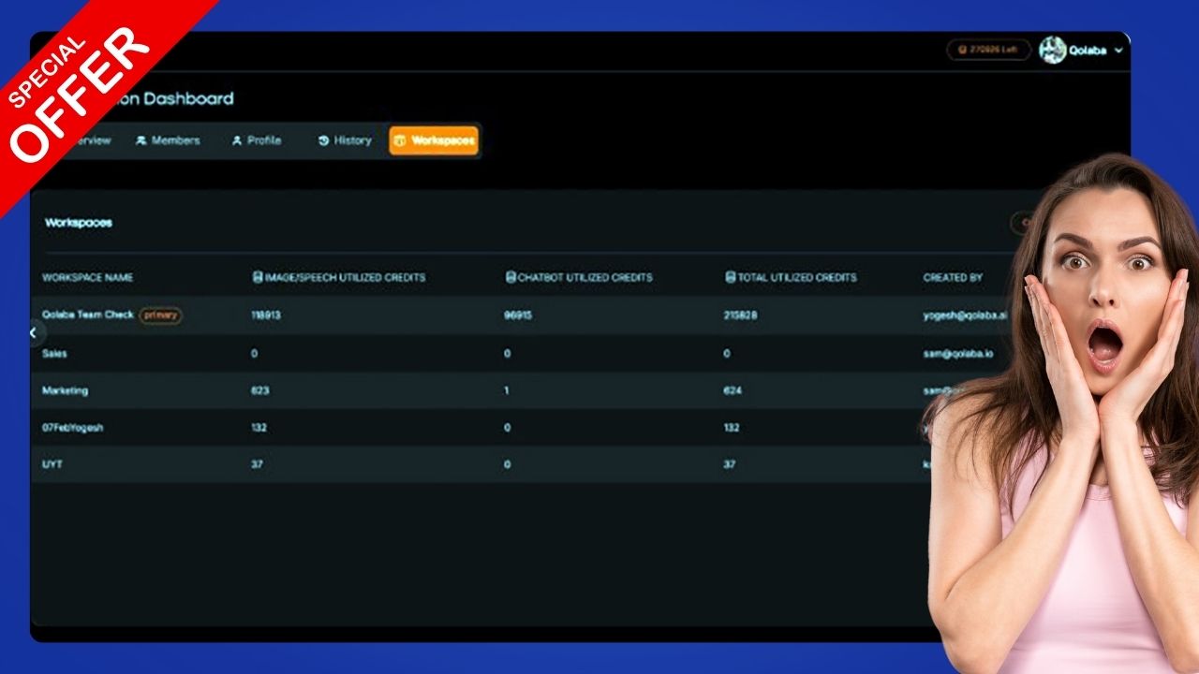Click image credits value 118913
Screen dimensions: 1199x674
266,315
